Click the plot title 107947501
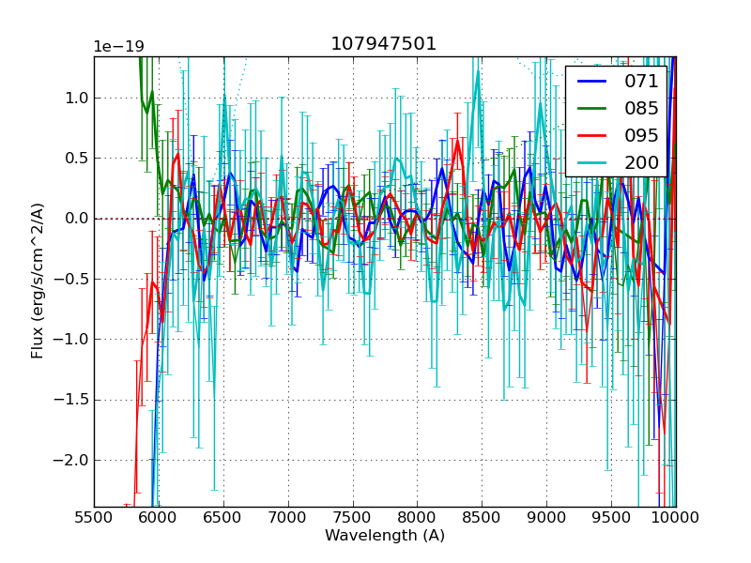The image size is (751, 563). (384, 44)
